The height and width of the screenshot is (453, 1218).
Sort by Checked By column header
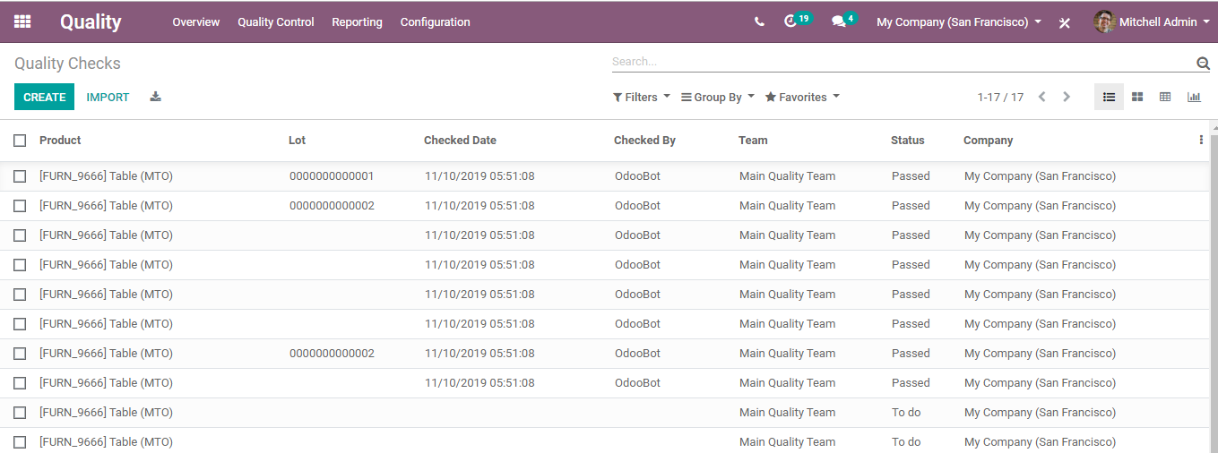(644, 141)
